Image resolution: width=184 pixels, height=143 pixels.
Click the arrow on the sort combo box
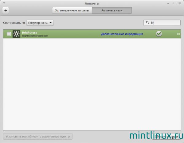tap(51, 23)
